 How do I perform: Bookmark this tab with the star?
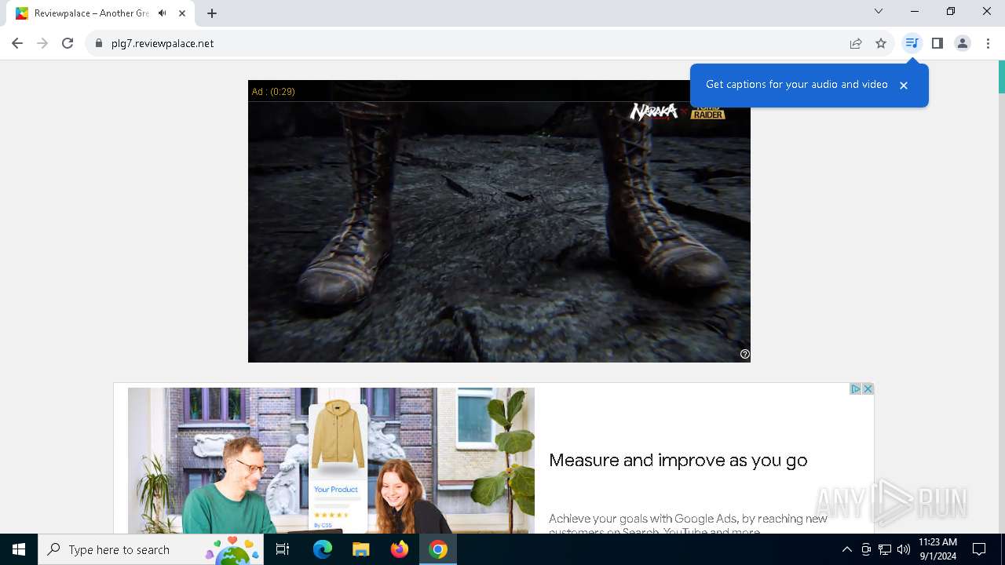tap(881, 43)
